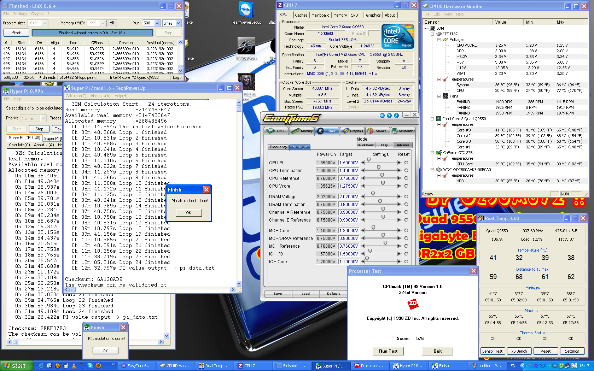The image size is (594, 371).
Task: Click the Voltages lightning icon in Hardware Monitor
Action: tap(445, 40)
